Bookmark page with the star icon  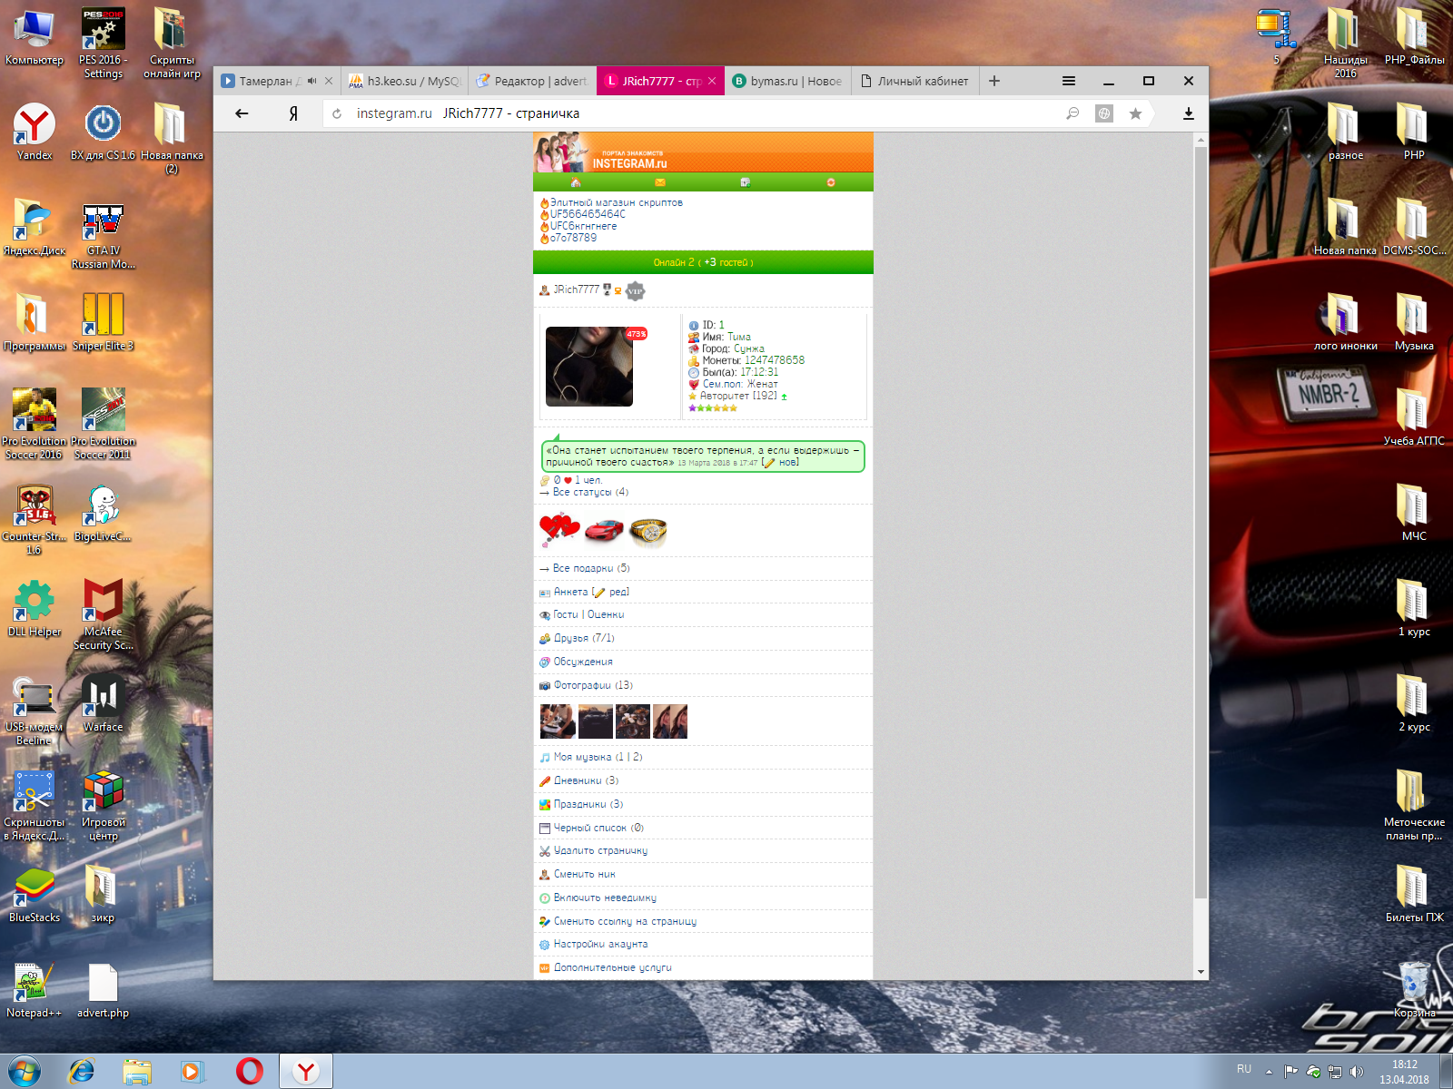[1135, 113]
